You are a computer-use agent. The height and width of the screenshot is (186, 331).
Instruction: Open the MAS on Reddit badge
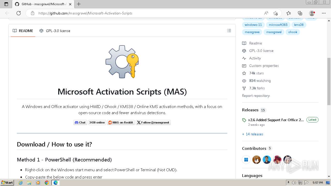(121, 122)
